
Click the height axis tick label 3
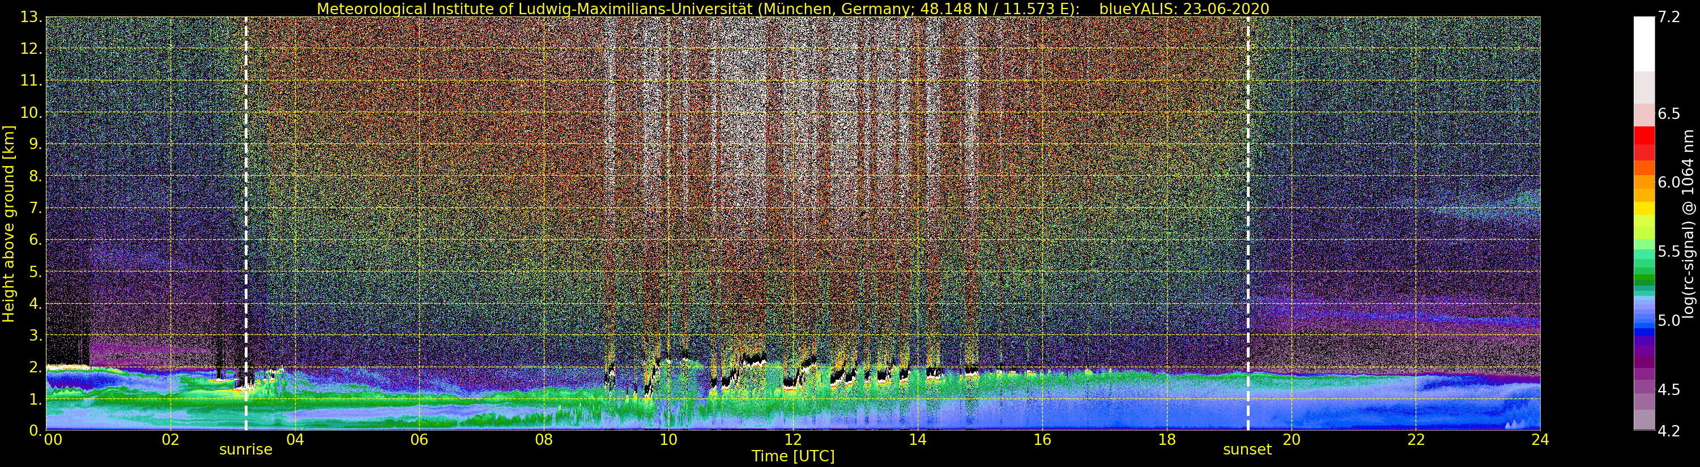[36, 335]
